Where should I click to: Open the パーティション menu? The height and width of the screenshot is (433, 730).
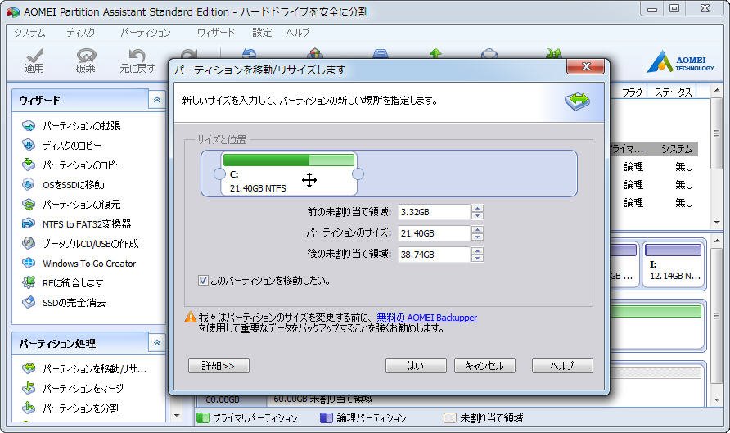click(145, 33)
